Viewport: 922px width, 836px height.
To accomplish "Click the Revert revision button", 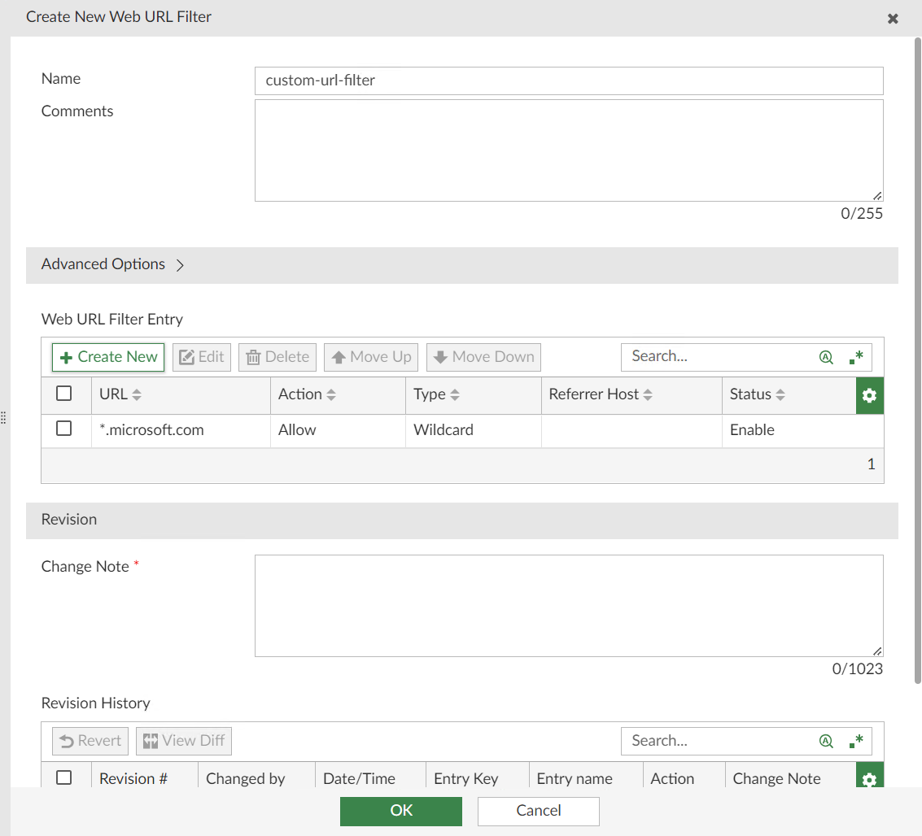I will click(x=90, y=741).
